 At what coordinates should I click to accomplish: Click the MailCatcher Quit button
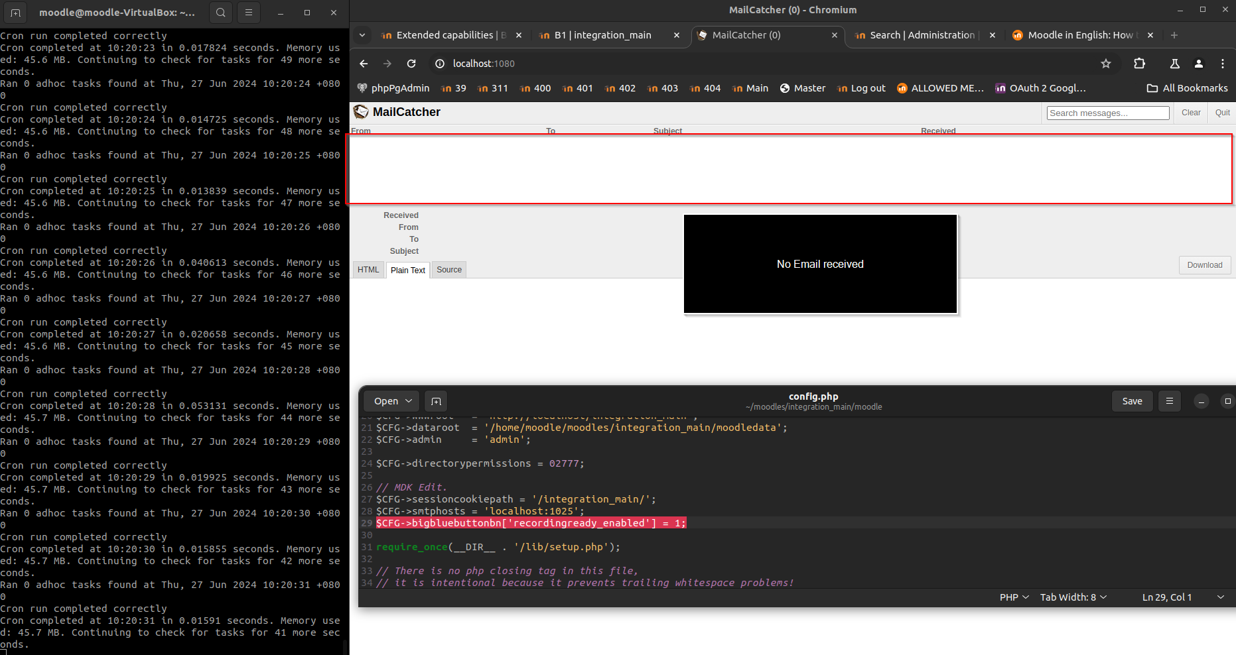pos(1223,113)
